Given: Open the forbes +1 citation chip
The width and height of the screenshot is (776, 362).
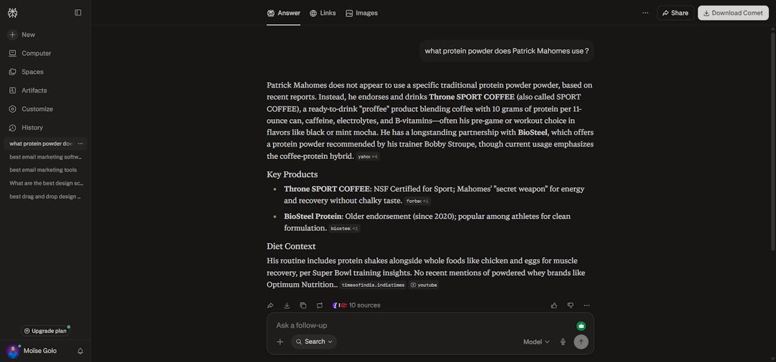Looking at the screenshot, I should click(417, 201).
